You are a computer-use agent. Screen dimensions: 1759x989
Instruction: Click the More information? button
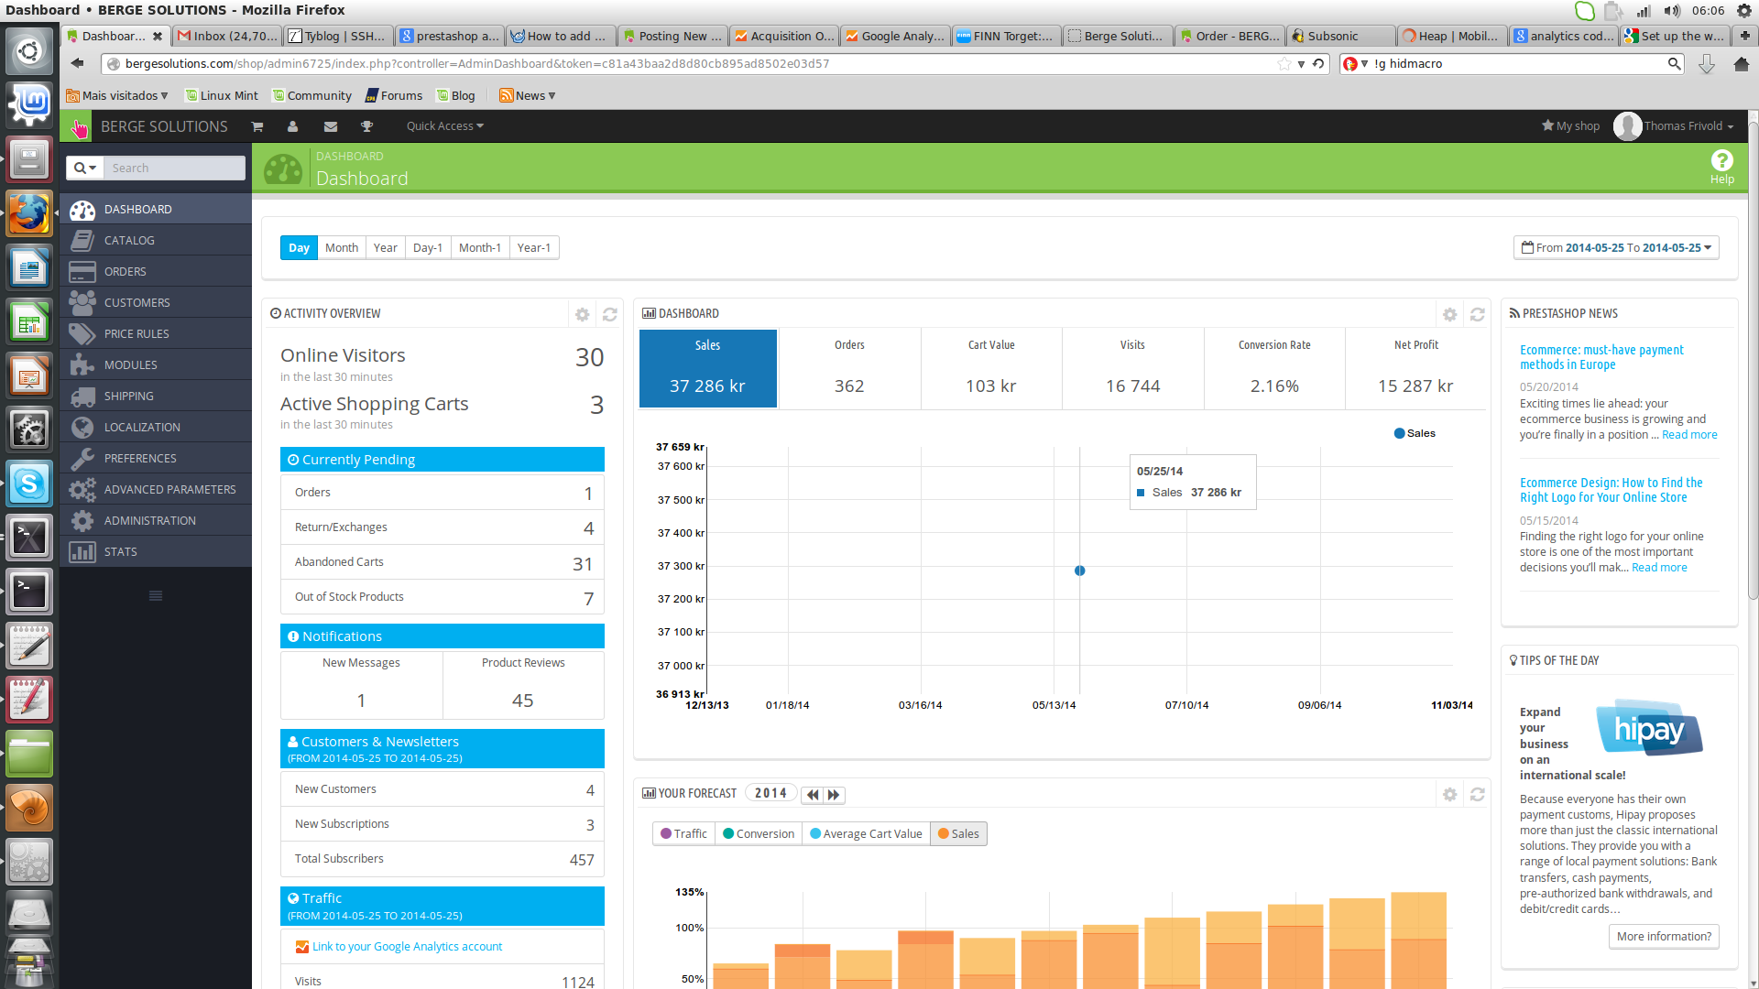pos(1663,936)
